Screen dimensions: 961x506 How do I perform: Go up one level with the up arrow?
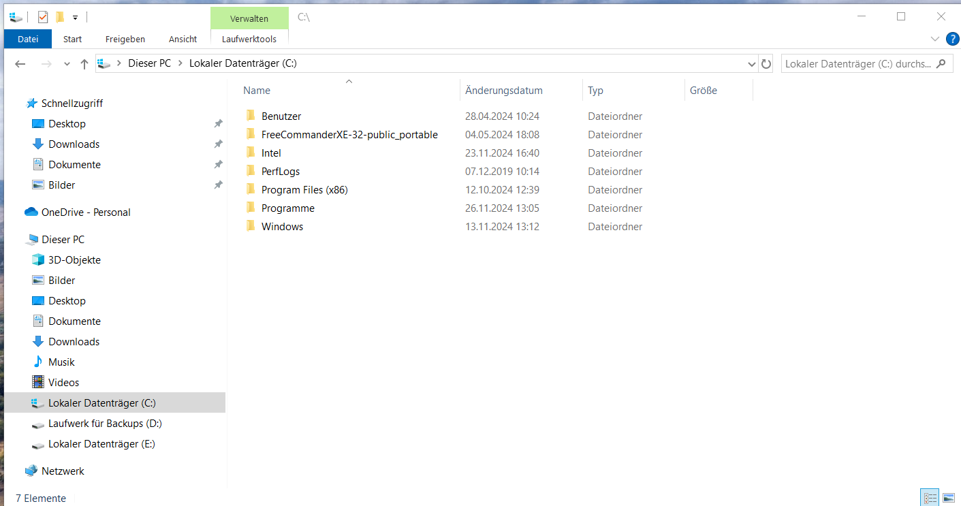click(84, 64)
